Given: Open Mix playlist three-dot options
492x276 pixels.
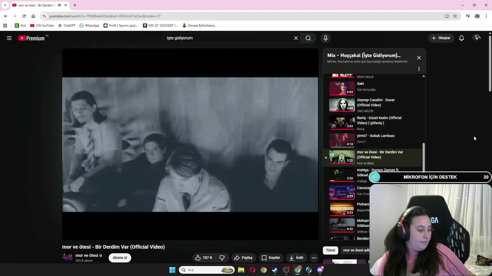Looking at the screenshot, I should (419, 69).
